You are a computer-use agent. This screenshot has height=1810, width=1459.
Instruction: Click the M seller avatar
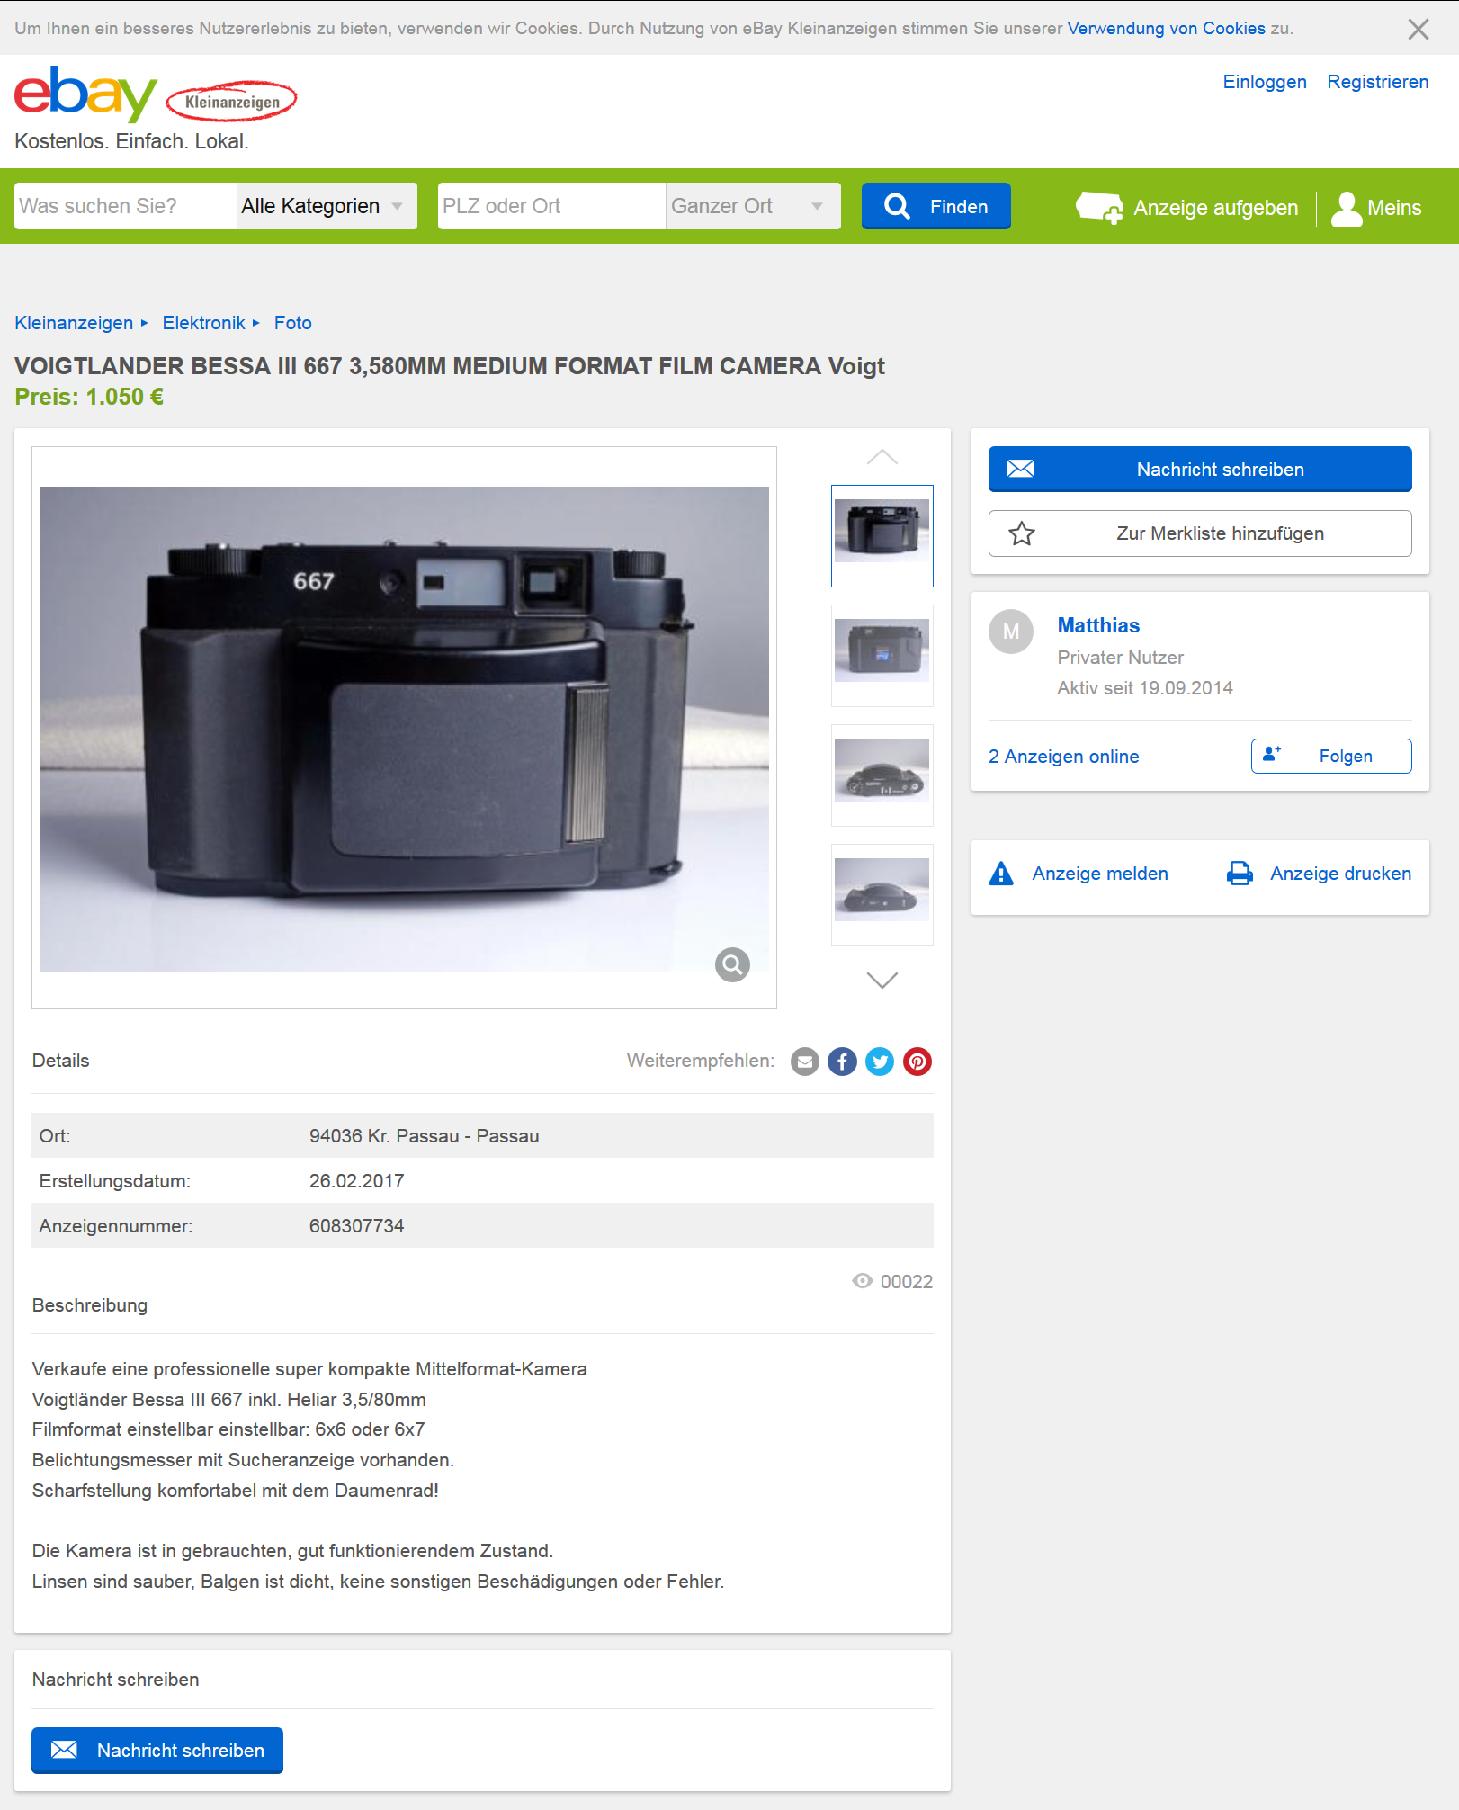click(1011, 632)
